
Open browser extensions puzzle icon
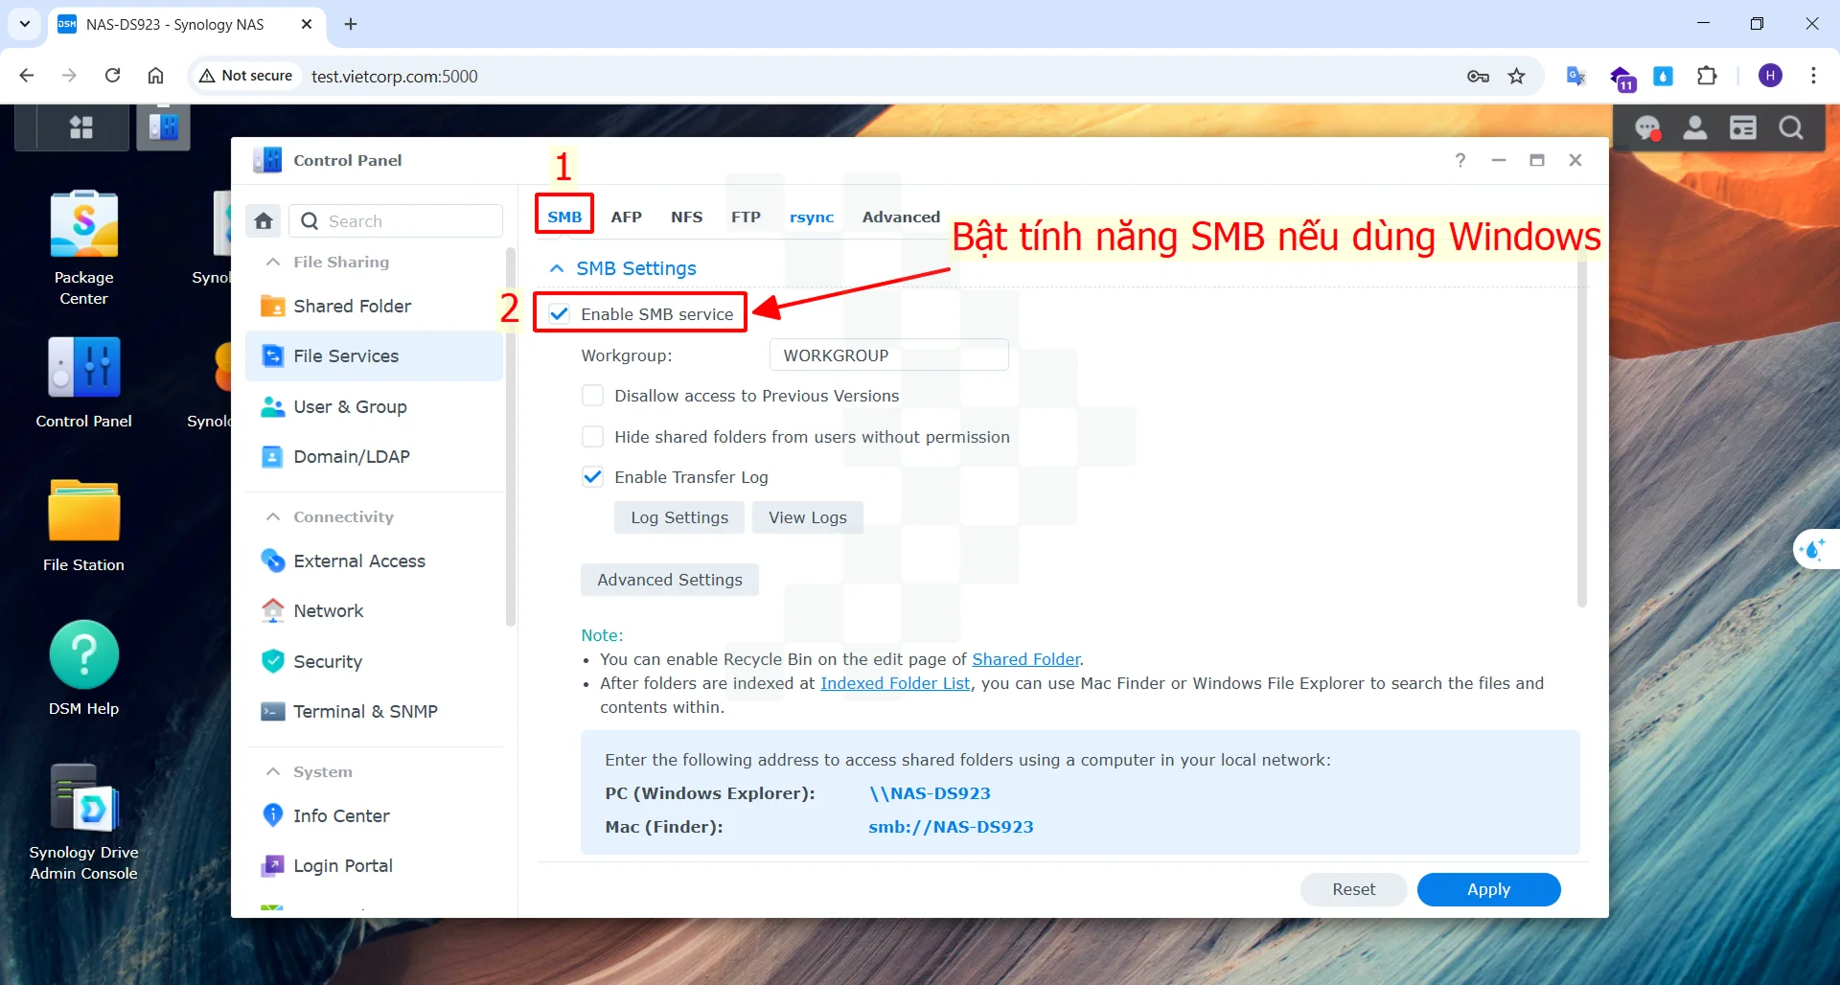tap(1707, 76)
